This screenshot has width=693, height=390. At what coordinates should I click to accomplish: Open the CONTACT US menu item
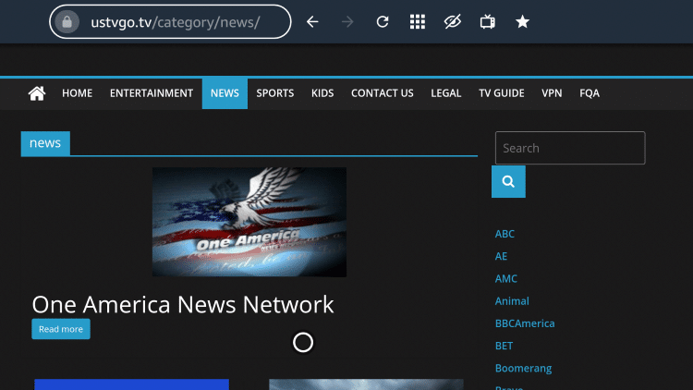tap(383, 93)
